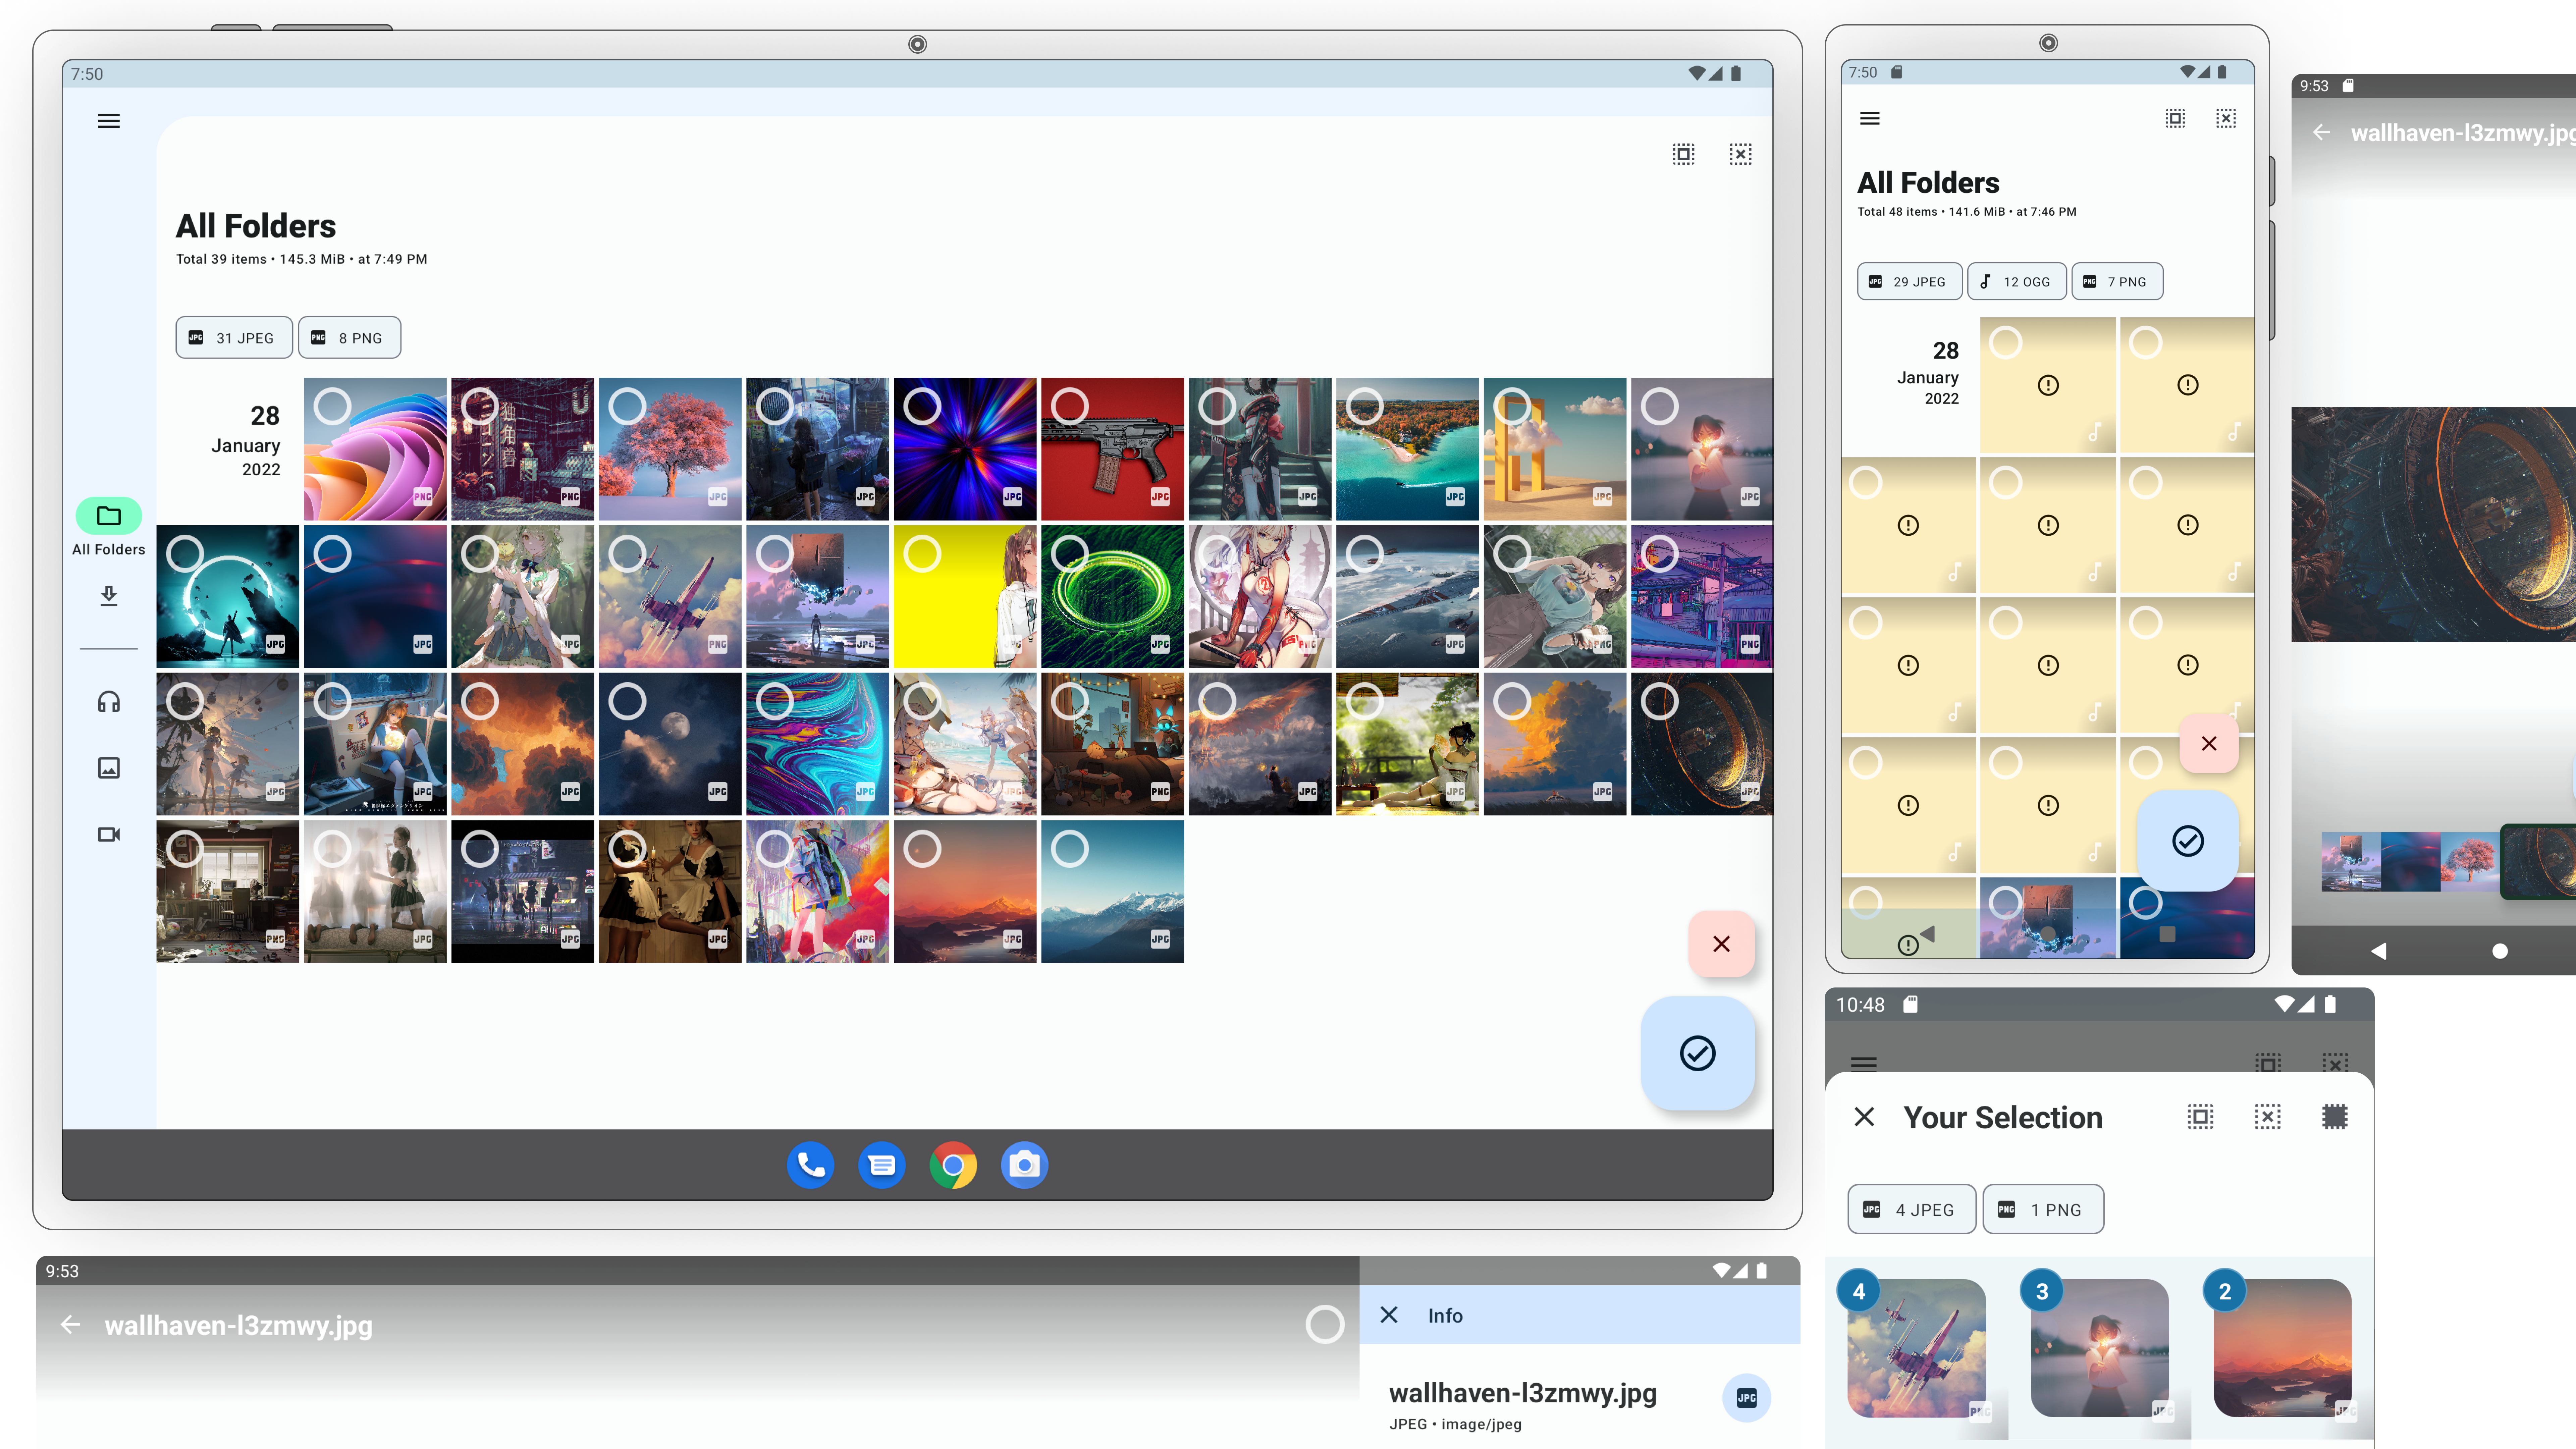2576x1449 pixels.
Task: Open selected item number 3 girl thumbnail
Action: pyautogui.click(x=2100, y=1348)
